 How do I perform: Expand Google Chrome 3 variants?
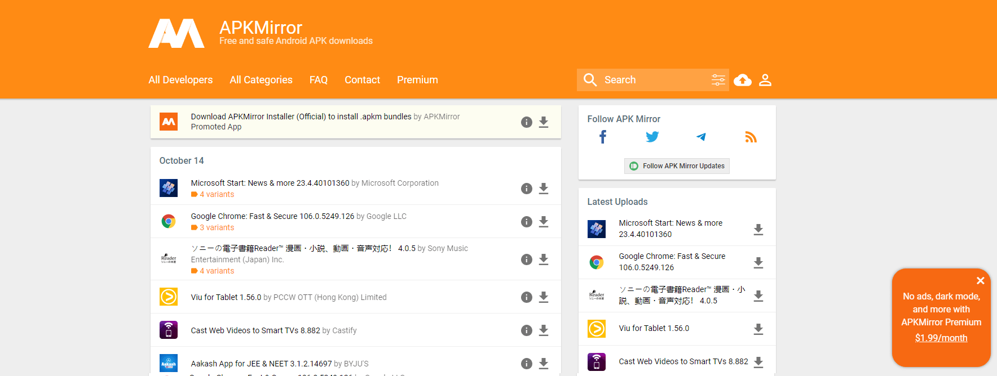coord(213,227)
